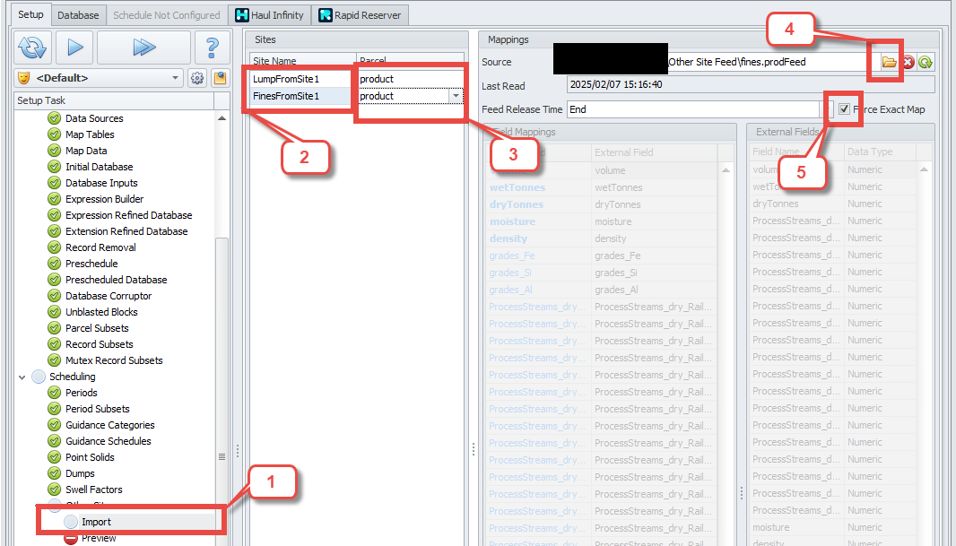
Task: Browse for source file with folder icon
Action: (x=889, y=62)
